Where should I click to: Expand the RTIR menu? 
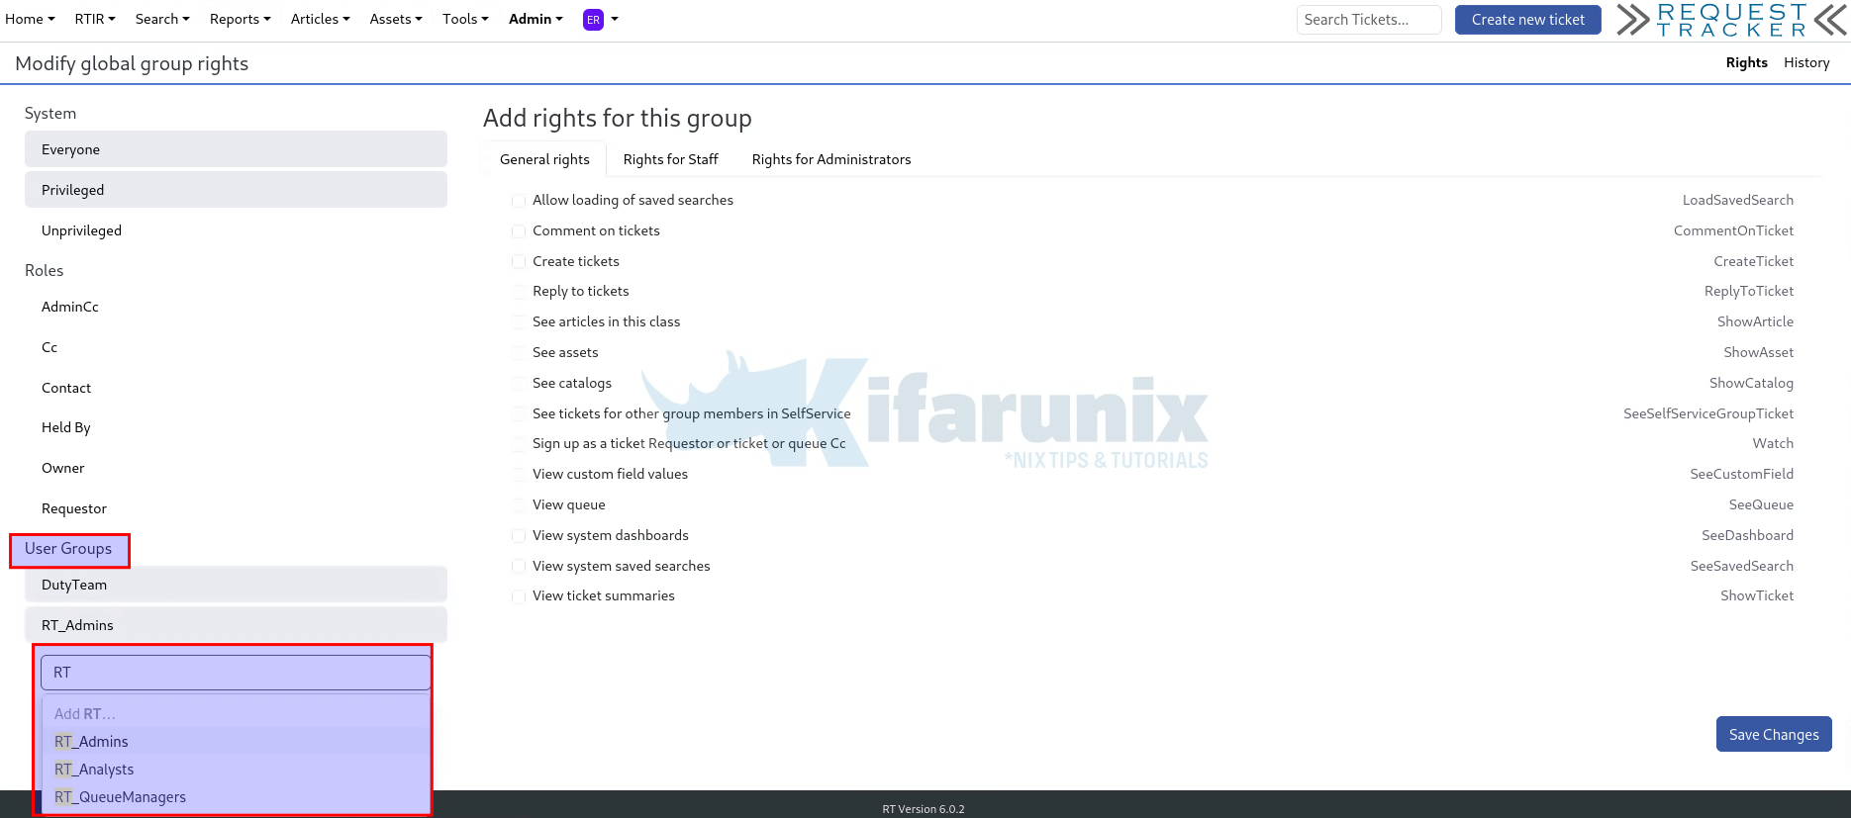tap(95, 20)
